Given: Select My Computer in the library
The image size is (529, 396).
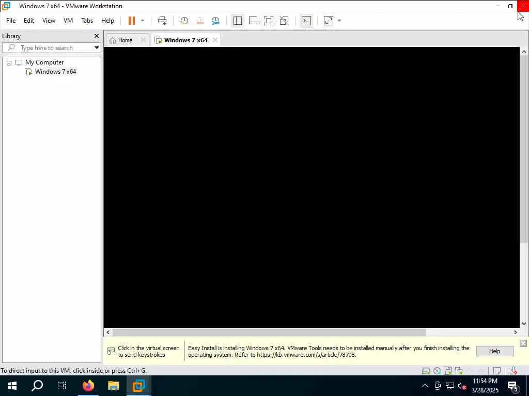Looking at the screenshot, I should click(44, 62).
